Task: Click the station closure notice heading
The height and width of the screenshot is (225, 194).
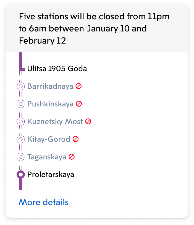Action: click(94, 29)
